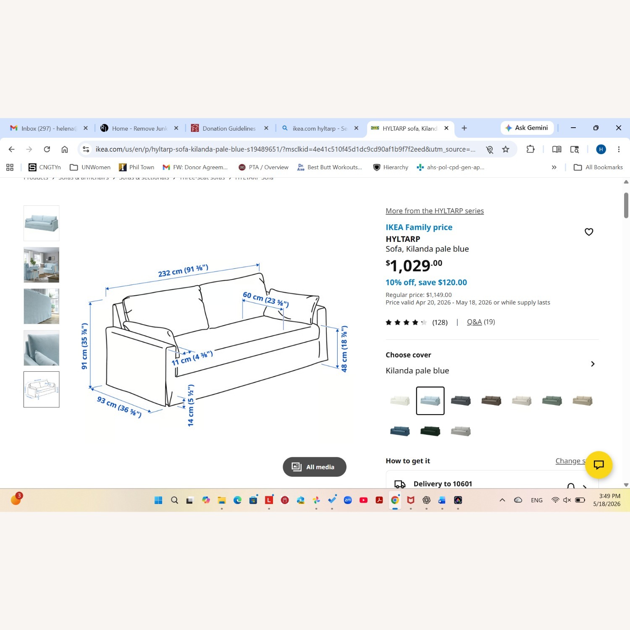Close the Donation Guidelines tab
630x630 pixels.
(x=266, y=128)
